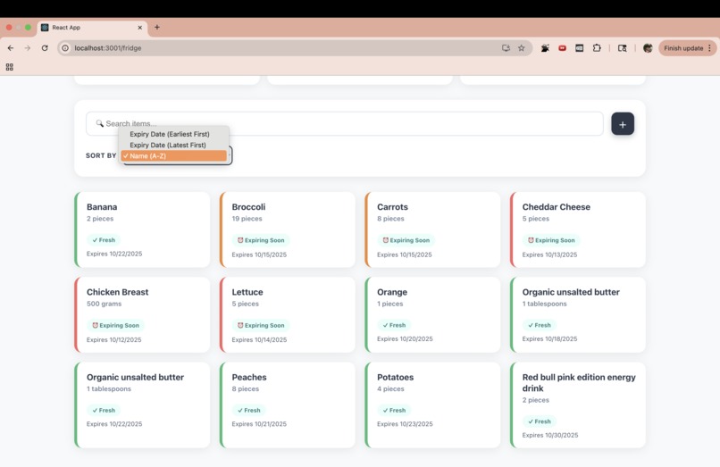Viewport: 720px width, 467px height.
Task: Open the Chicken Breast item card
Action: pyautogui.click(x=142, y=314)
